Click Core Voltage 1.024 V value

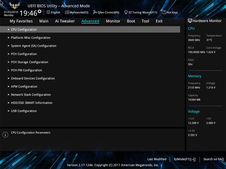[211, 52]
